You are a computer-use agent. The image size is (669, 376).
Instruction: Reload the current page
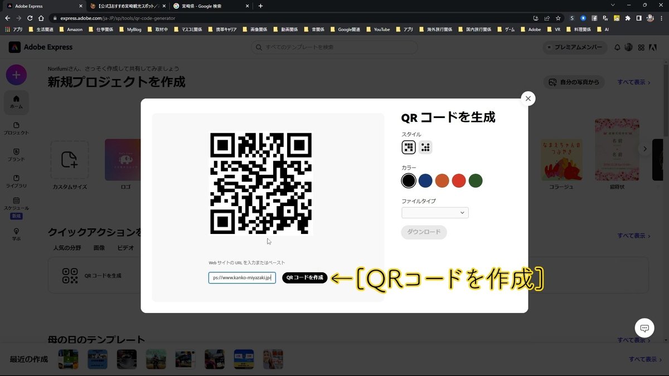(30, 18)
